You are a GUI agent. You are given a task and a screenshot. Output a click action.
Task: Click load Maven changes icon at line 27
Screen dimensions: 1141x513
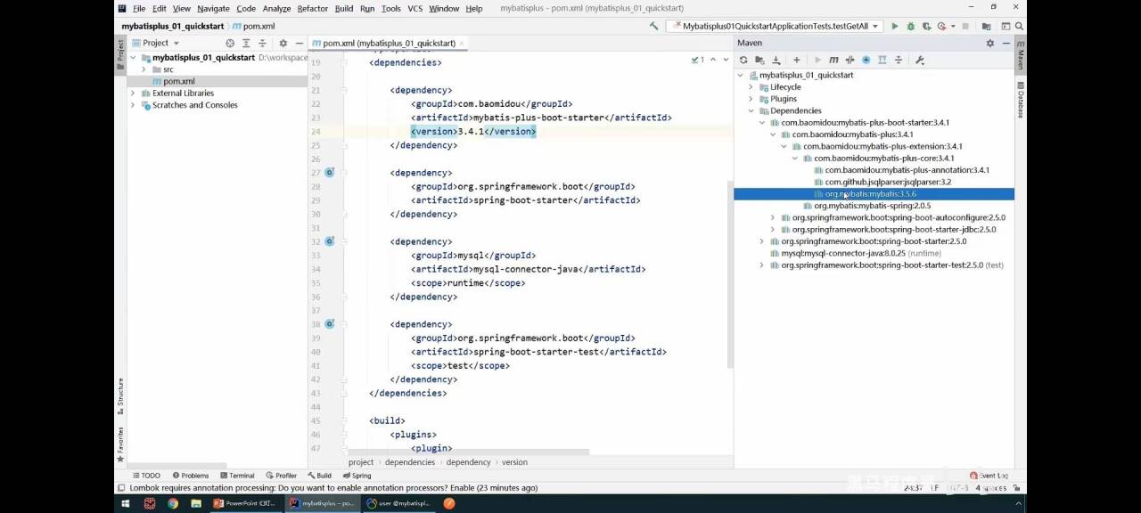(x=329, y=173)
